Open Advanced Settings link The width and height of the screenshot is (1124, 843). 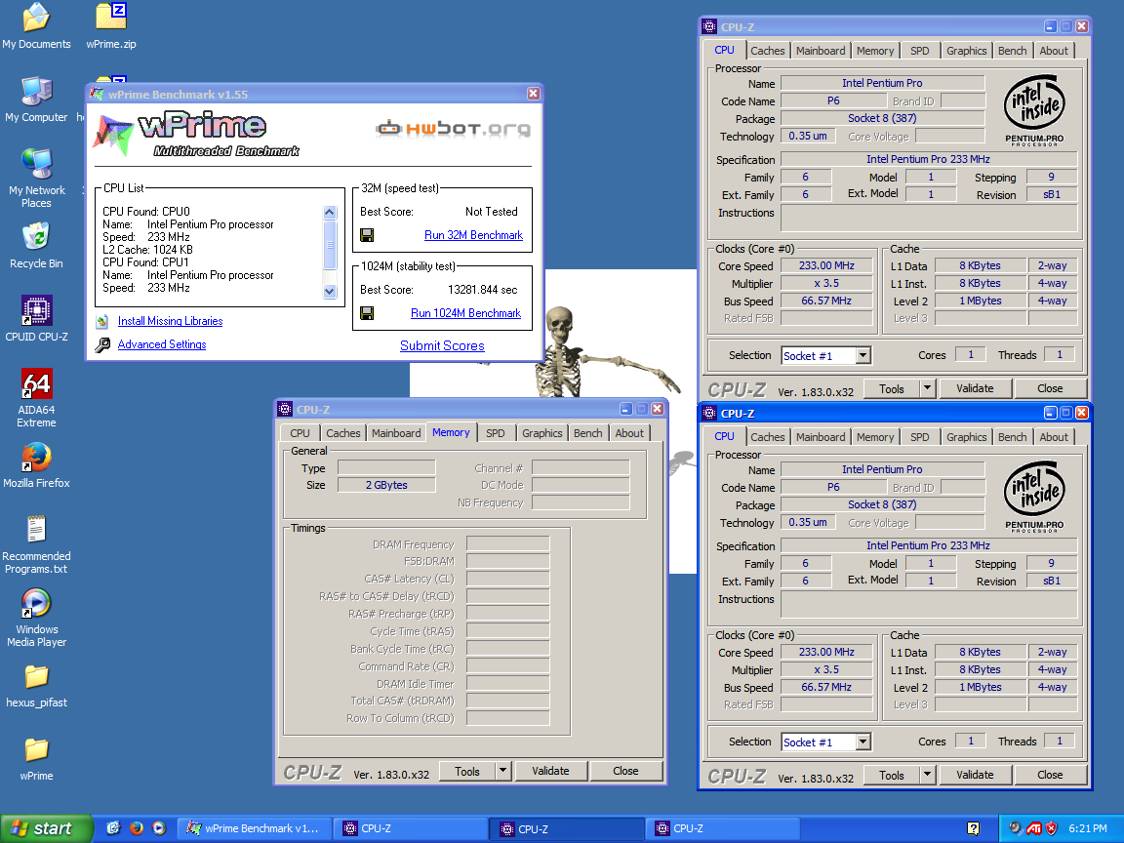point(162,344)
